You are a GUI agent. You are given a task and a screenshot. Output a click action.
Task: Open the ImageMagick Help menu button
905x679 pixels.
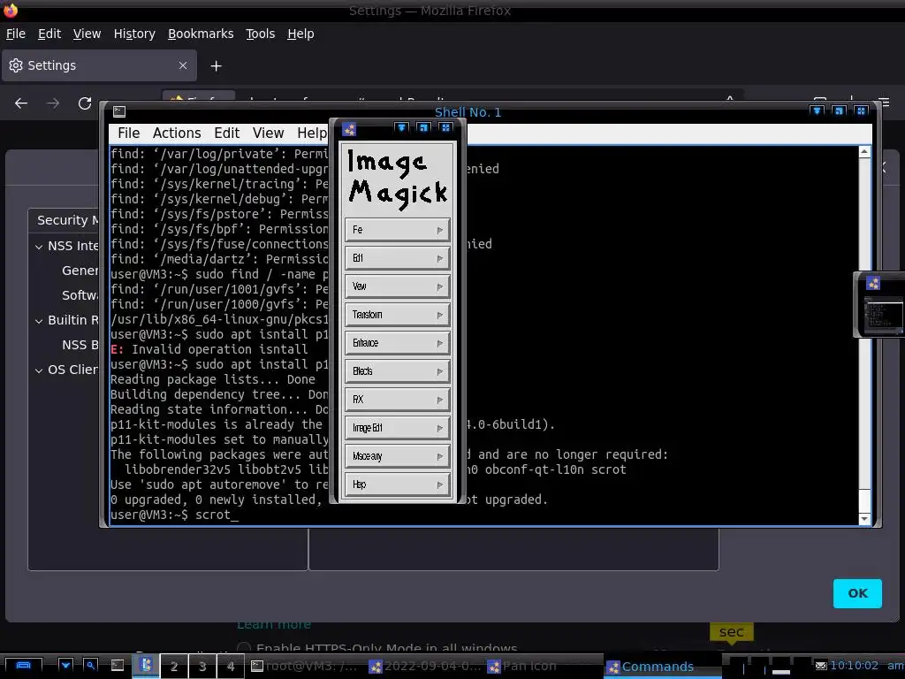click(397, 484)
